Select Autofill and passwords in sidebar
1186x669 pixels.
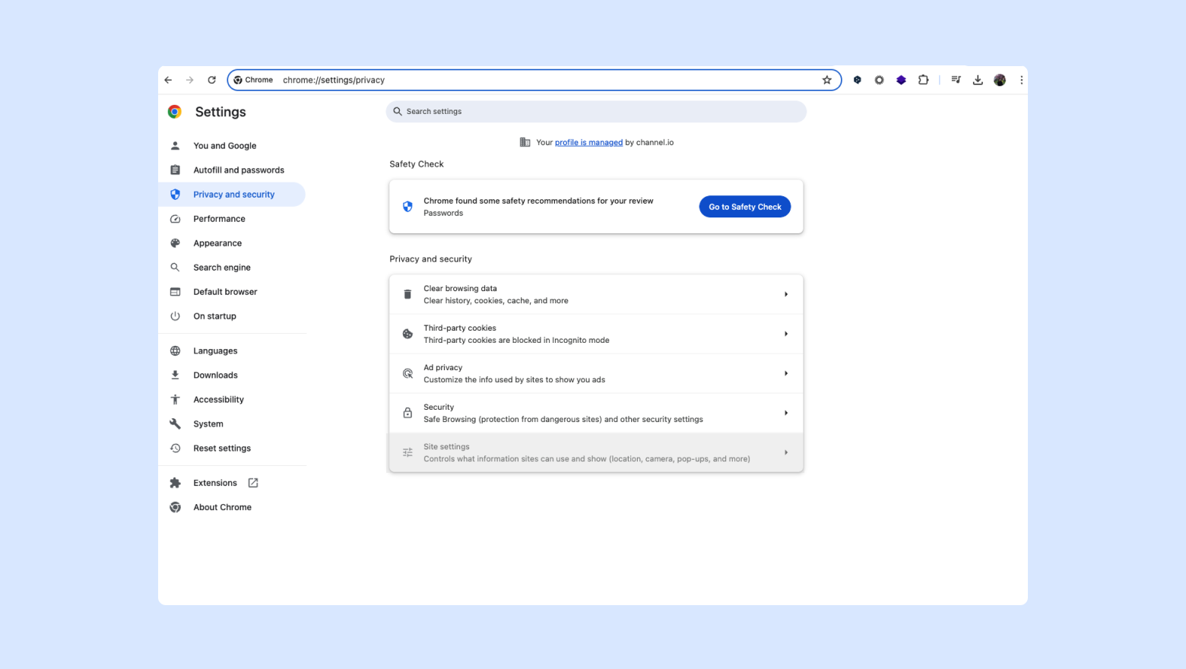[x=238, y=170]
